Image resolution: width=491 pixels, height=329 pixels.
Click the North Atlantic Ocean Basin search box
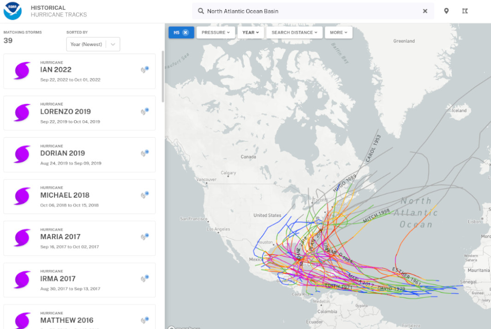coord(309,11)
